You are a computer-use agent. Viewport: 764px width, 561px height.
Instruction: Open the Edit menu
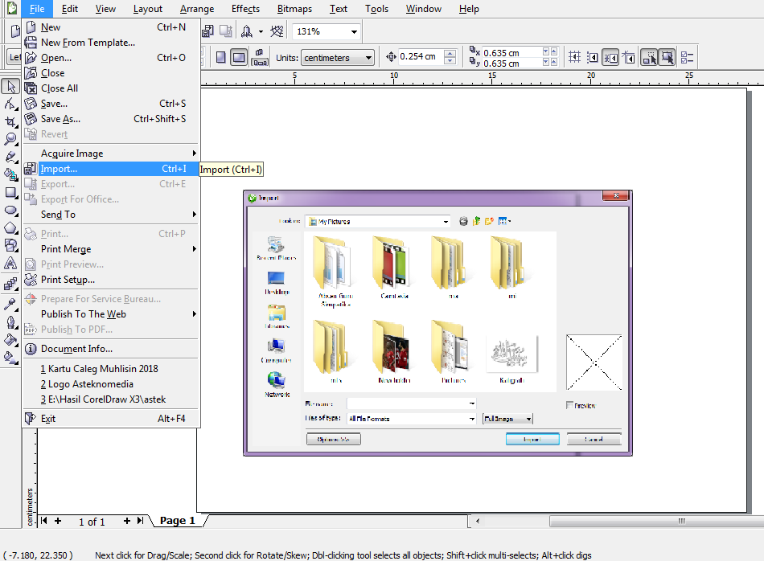click(x=70, y=9)
